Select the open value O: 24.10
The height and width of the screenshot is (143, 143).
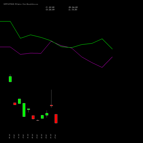click(x=50, y=10)
